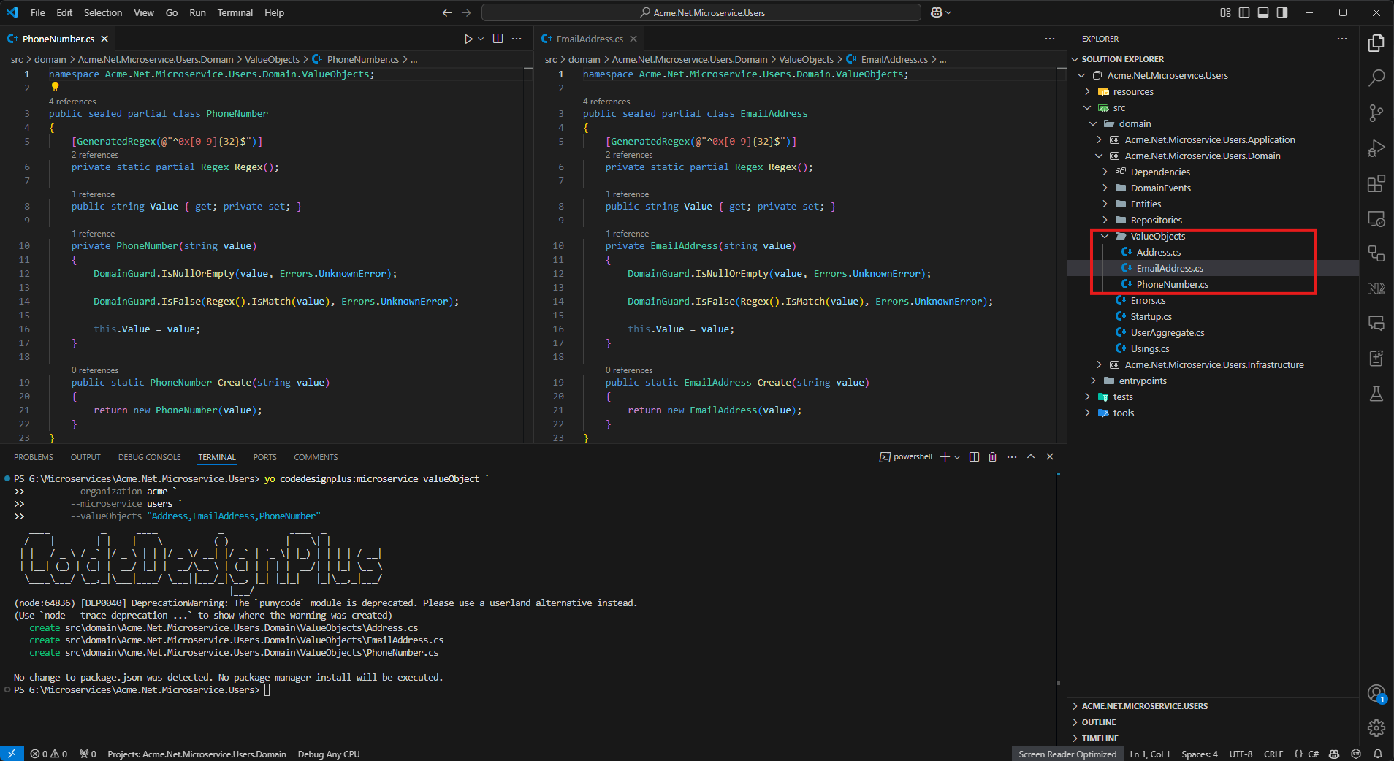Viewport: 1394px width, 761px height.
Task: Open the Terminal menu
Action: click(x=235, y=12)
